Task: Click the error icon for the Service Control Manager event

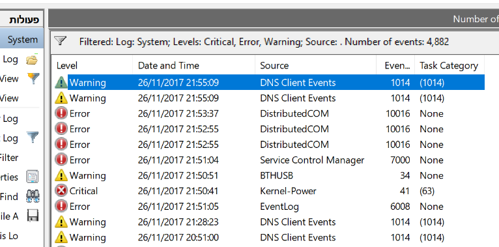Action: [61, 160]
